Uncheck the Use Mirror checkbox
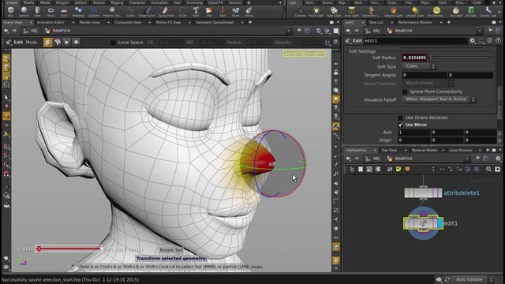 tap(400, 125)
